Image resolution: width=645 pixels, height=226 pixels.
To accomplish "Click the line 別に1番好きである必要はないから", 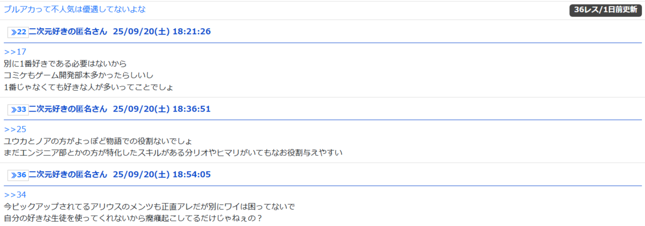I will click(x=65, y=64).
